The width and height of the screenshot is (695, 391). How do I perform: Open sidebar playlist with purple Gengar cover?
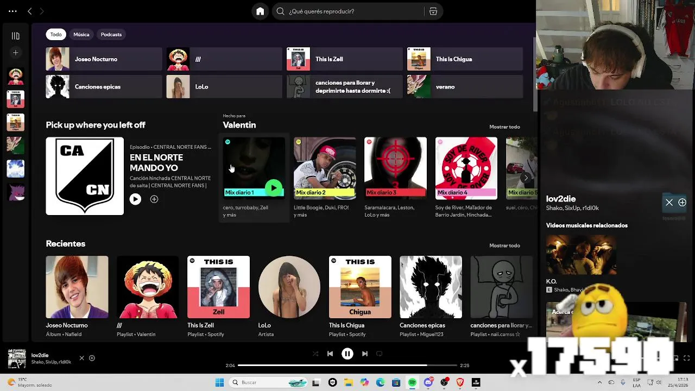point(15,192)
